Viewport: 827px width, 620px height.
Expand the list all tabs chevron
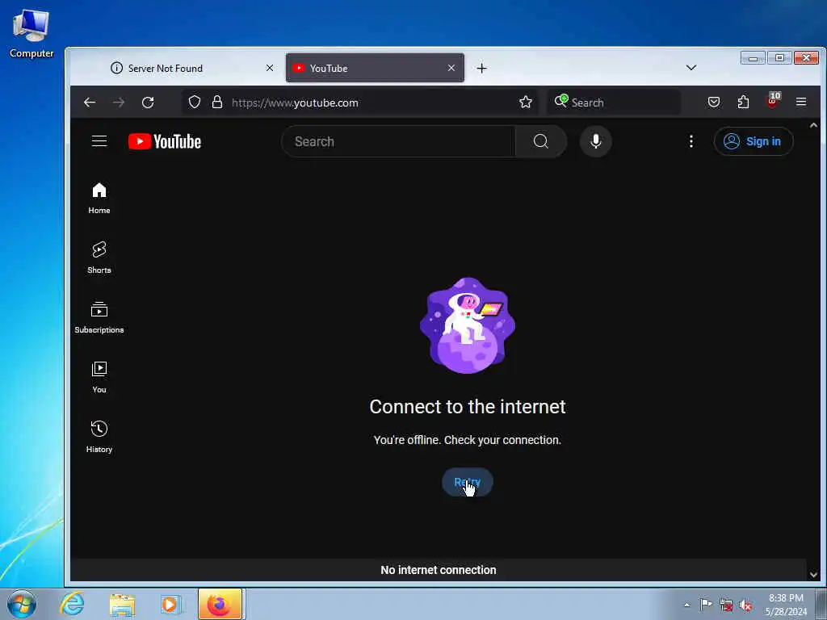(x=691, y=68)
